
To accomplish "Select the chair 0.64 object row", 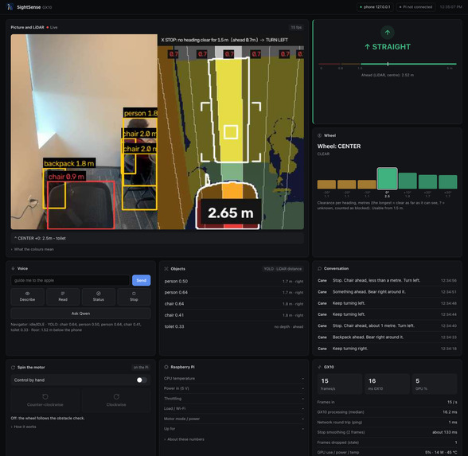I will (234, 304).
